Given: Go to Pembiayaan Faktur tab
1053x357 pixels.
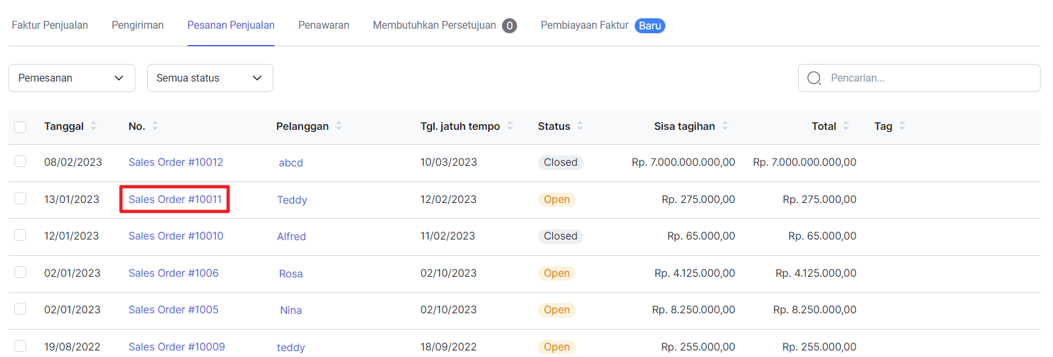Looking at the screenshot, I should click(x=602, y=25).
